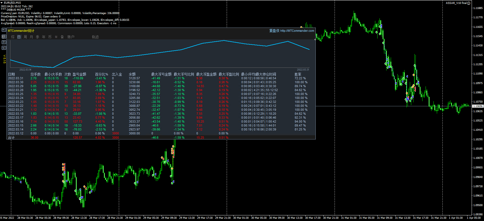This screenshot has width=484, height=221.
Task: Click the V 5.15 version label
Action: pyautogui.click(x=4, y=59)
